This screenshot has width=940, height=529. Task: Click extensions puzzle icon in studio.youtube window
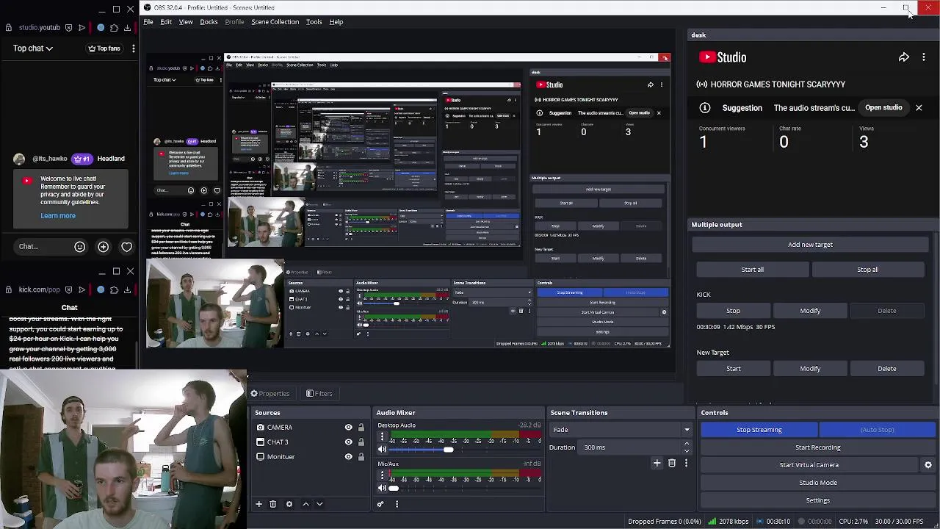pos(114,28)
